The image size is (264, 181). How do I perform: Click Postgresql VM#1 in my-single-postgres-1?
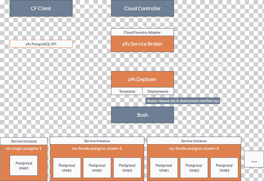pos(24,166)
